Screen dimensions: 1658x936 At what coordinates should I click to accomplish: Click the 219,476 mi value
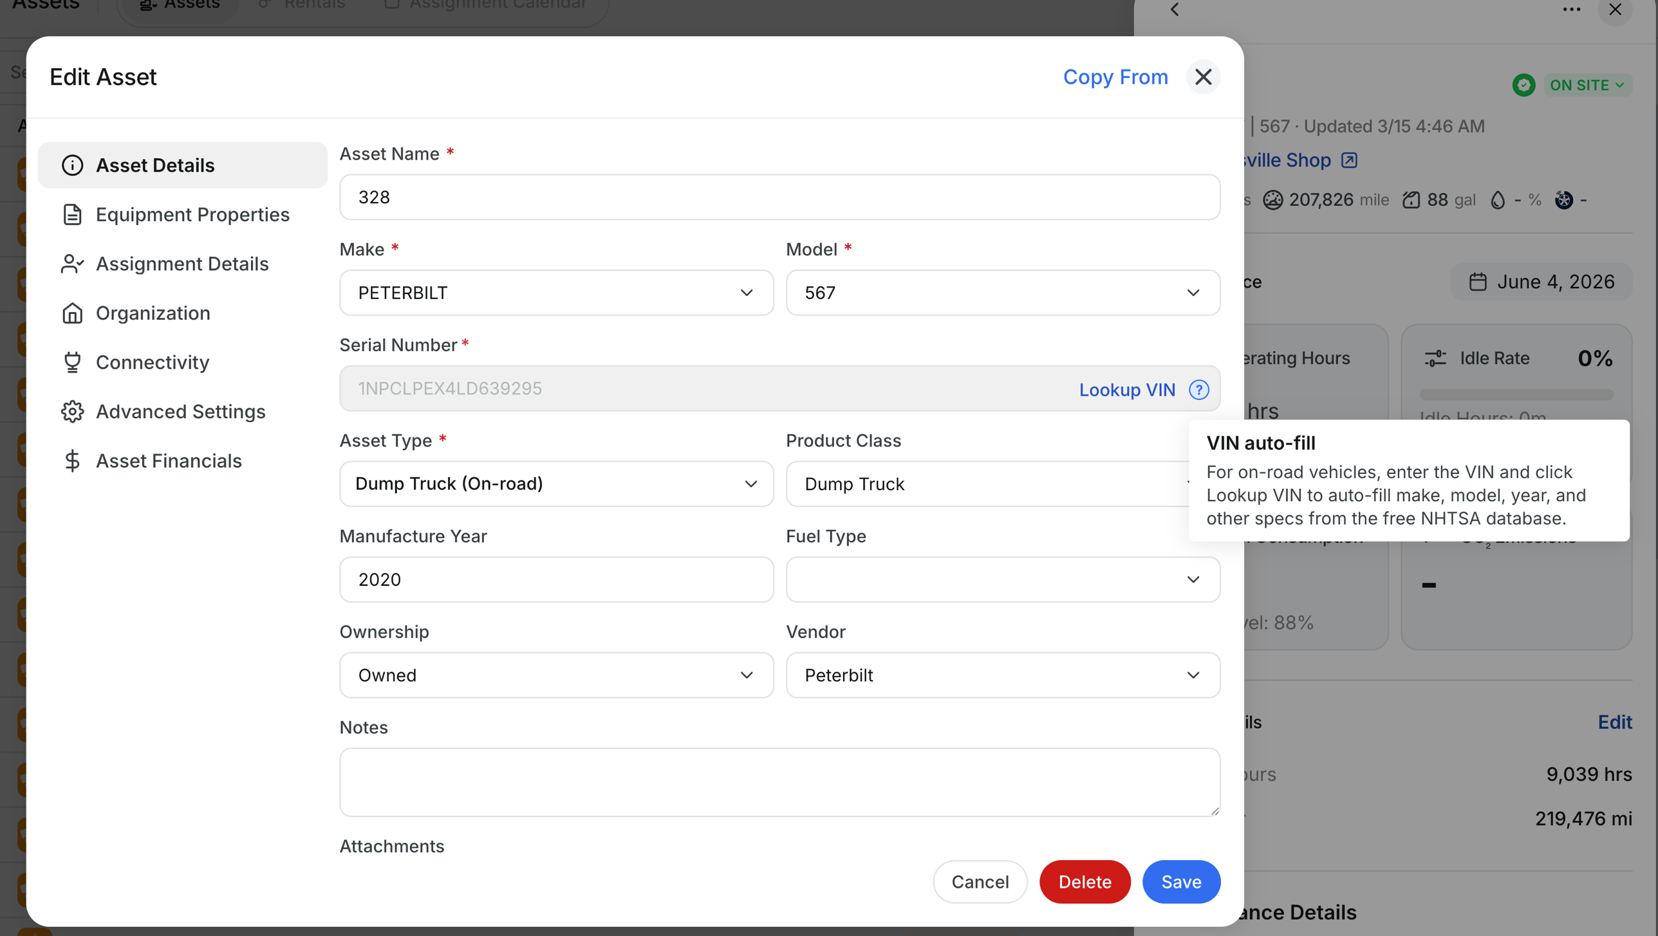click(1583, 818)
